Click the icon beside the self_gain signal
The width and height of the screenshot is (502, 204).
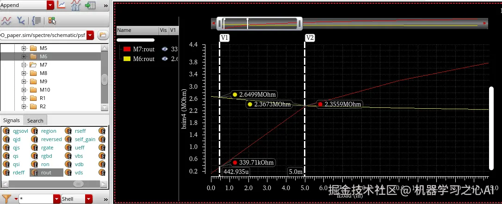point(68,139)
